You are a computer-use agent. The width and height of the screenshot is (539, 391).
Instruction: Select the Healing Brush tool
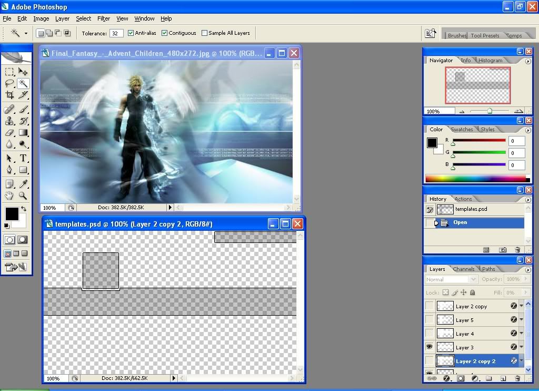click(x=9, y=110)
